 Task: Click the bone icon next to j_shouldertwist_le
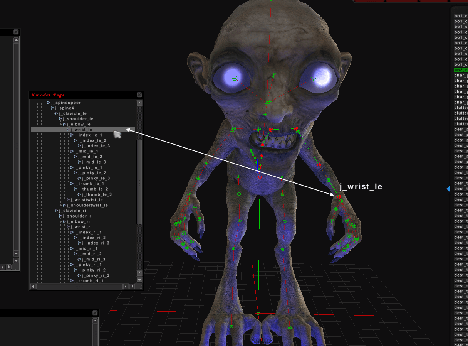64,205
